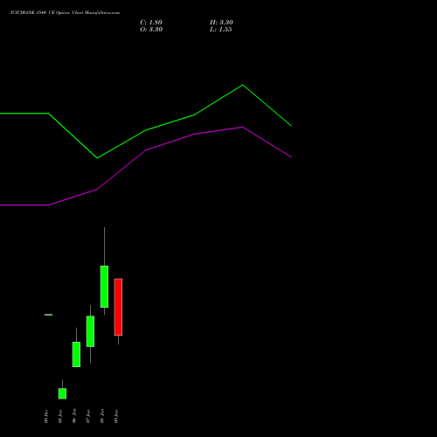Click the purple indicator line peak
Viewport: 437px width, 437px height.
[x=243, y=127]
